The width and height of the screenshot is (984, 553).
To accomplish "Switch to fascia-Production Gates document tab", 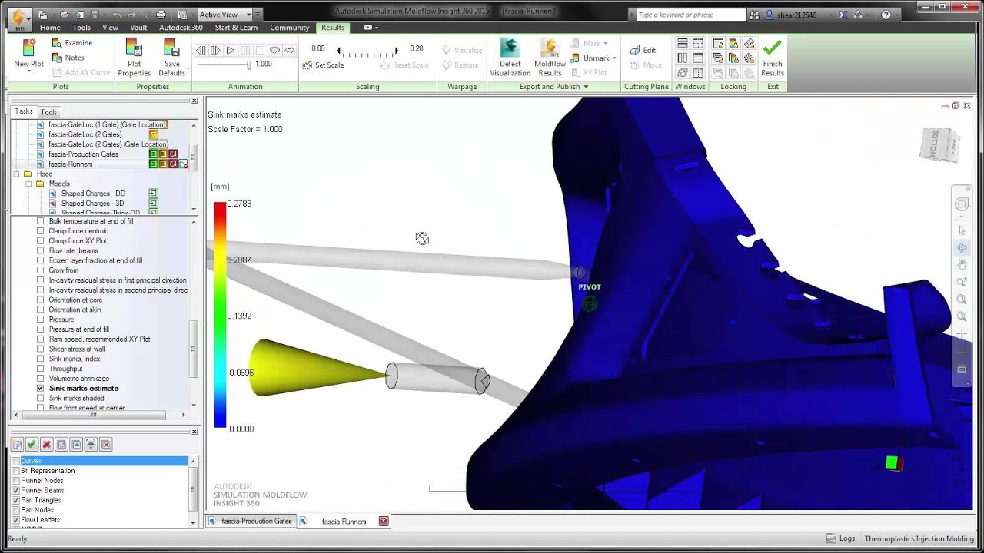I will (x=251, y=522).
